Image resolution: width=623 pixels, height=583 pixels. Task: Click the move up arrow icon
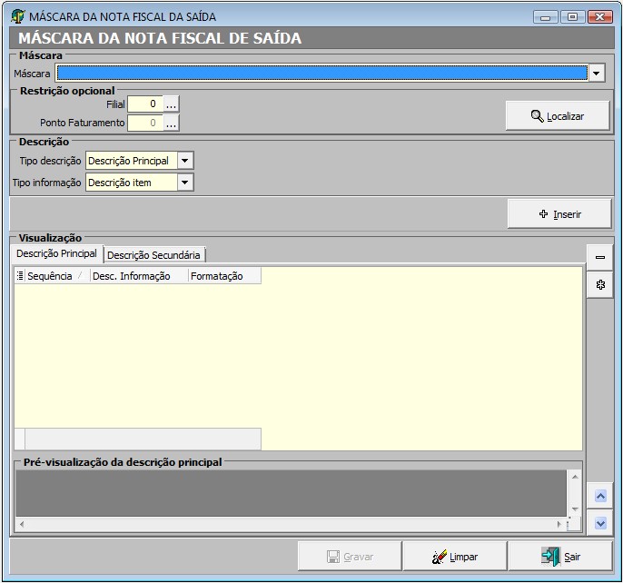tap(599, 496)
